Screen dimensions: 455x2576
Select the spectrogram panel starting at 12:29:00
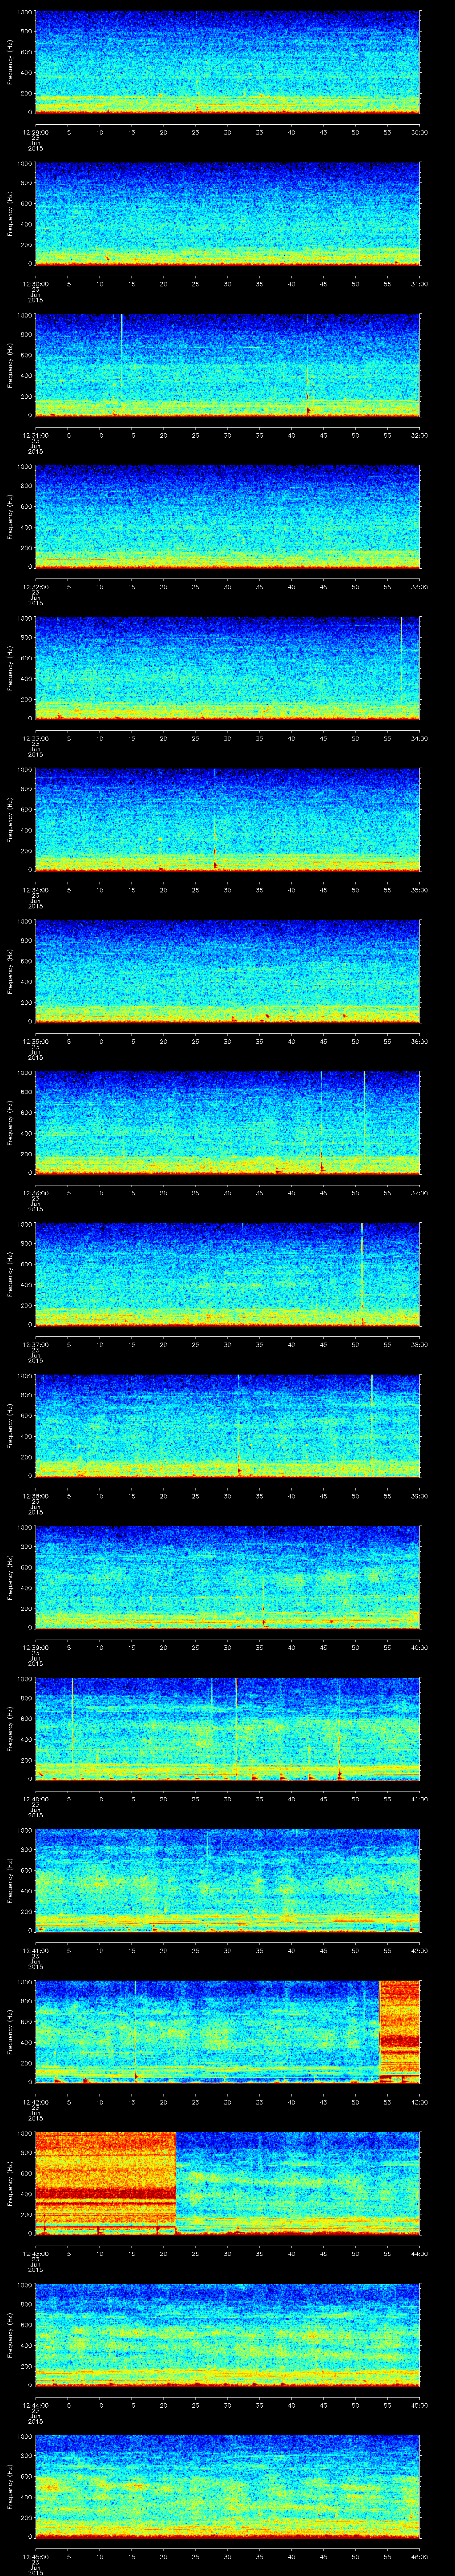click(227, 62)
